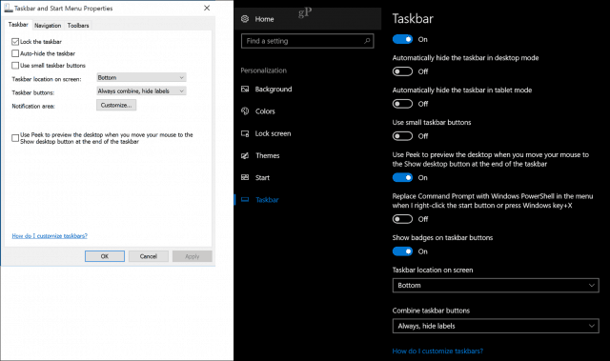
Task: Close the Taskbar and Start Menu Properties dialog
Action: click(207, 9)
